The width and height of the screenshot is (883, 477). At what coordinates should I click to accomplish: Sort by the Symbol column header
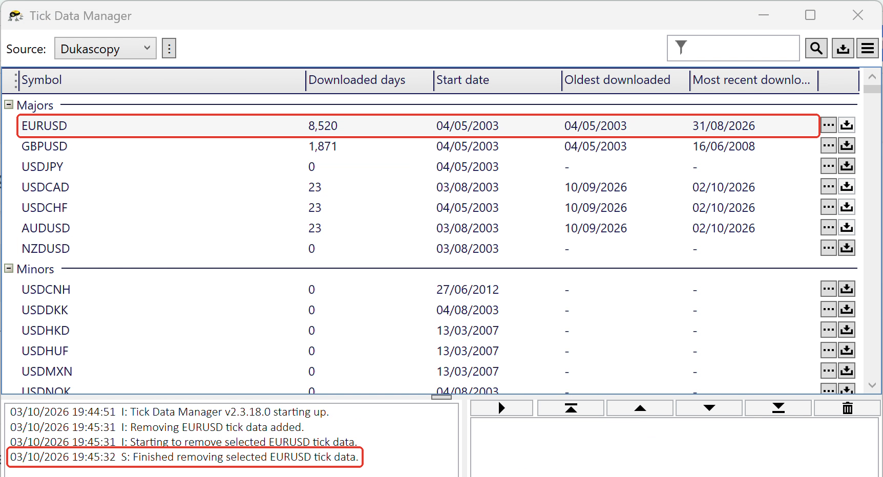[162, 80]
